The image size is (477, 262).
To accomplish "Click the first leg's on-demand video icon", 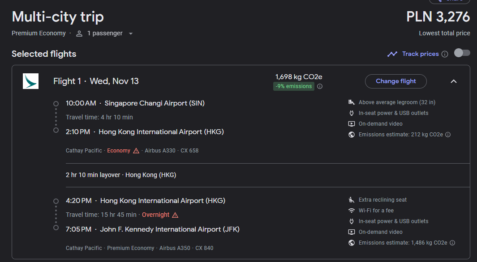I will (x=351, y=124).
